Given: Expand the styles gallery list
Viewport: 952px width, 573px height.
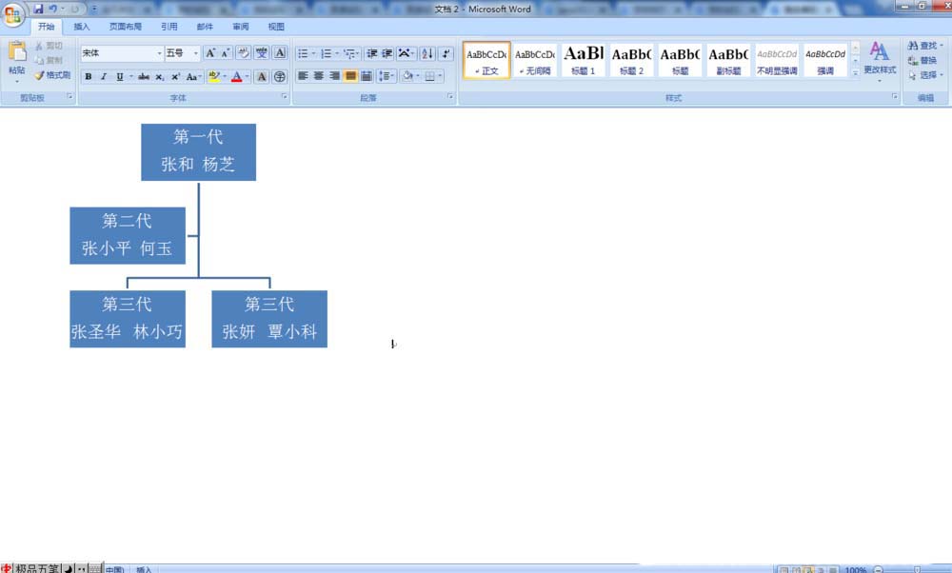Looking at the screenshot, I should click(x=855, y=72).
